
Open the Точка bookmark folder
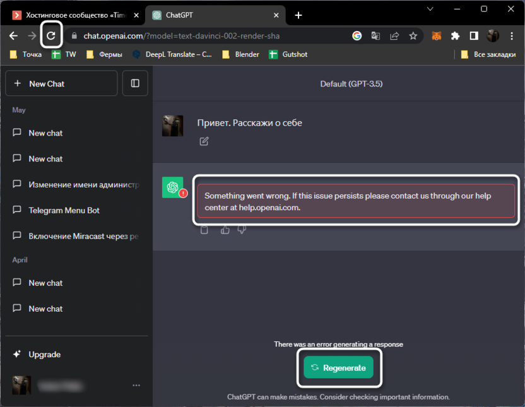[x=26, y=54]
